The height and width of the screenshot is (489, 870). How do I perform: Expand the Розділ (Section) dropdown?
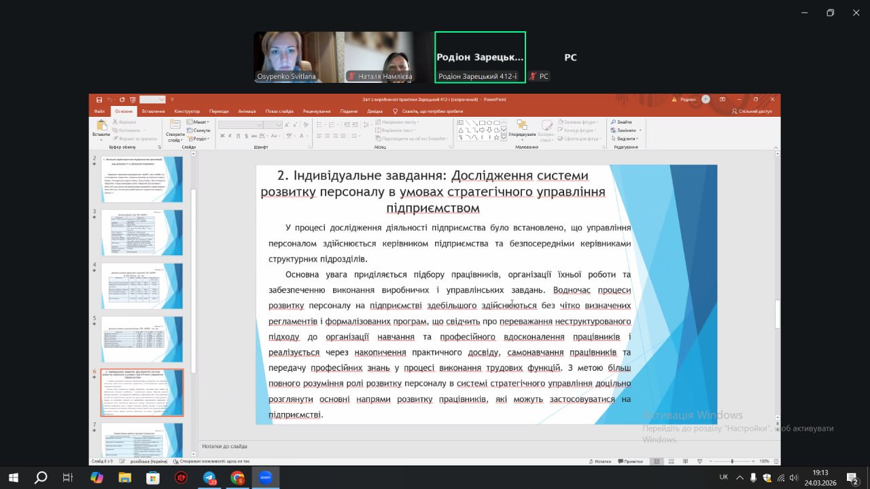198,139
